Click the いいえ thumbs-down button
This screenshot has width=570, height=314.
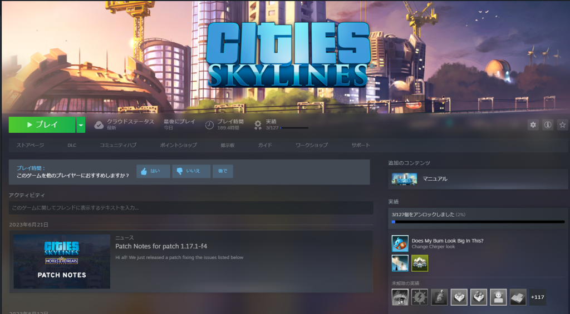coord(191,171)
